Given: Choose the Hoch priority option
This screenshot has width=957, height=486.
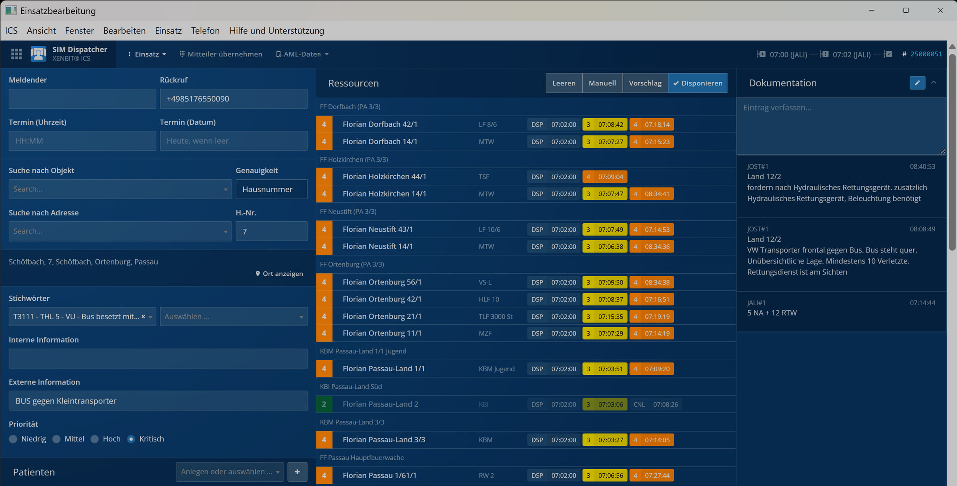Looking at the screenshot, I should (x=95, y=439).
